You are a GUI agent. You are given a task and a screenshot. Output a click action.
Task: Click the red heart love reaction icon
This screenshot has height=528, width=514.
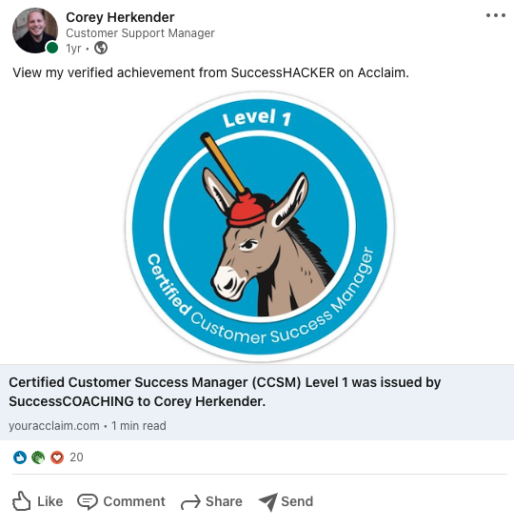coord(57,457)
